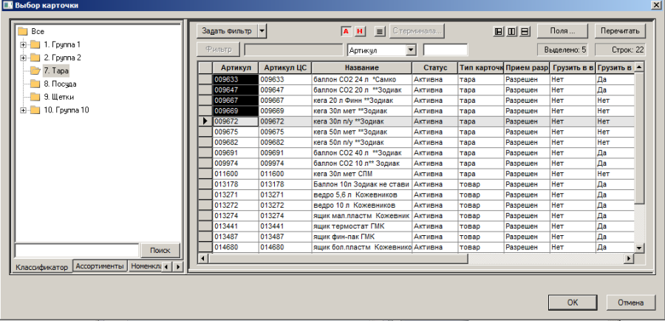Click the classifier search input field
This screenshot has height=321, width=665.
[x=77, y=251]
